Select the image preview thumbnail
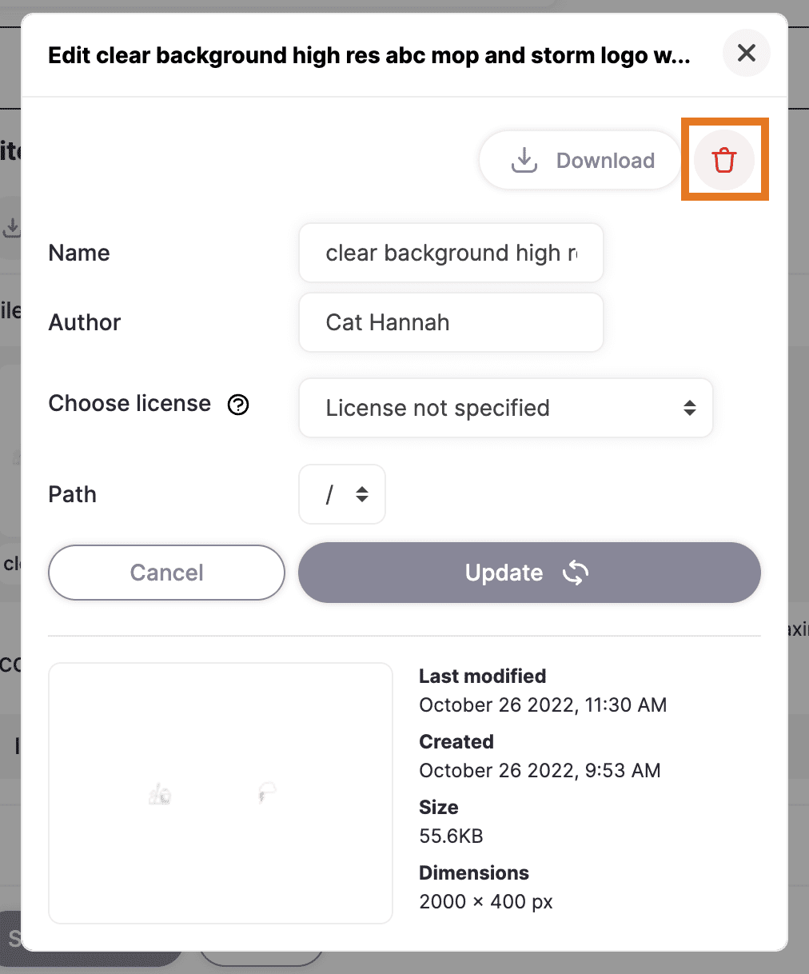Viewport: 809px width, 974px height. click(x=221, y=793)
